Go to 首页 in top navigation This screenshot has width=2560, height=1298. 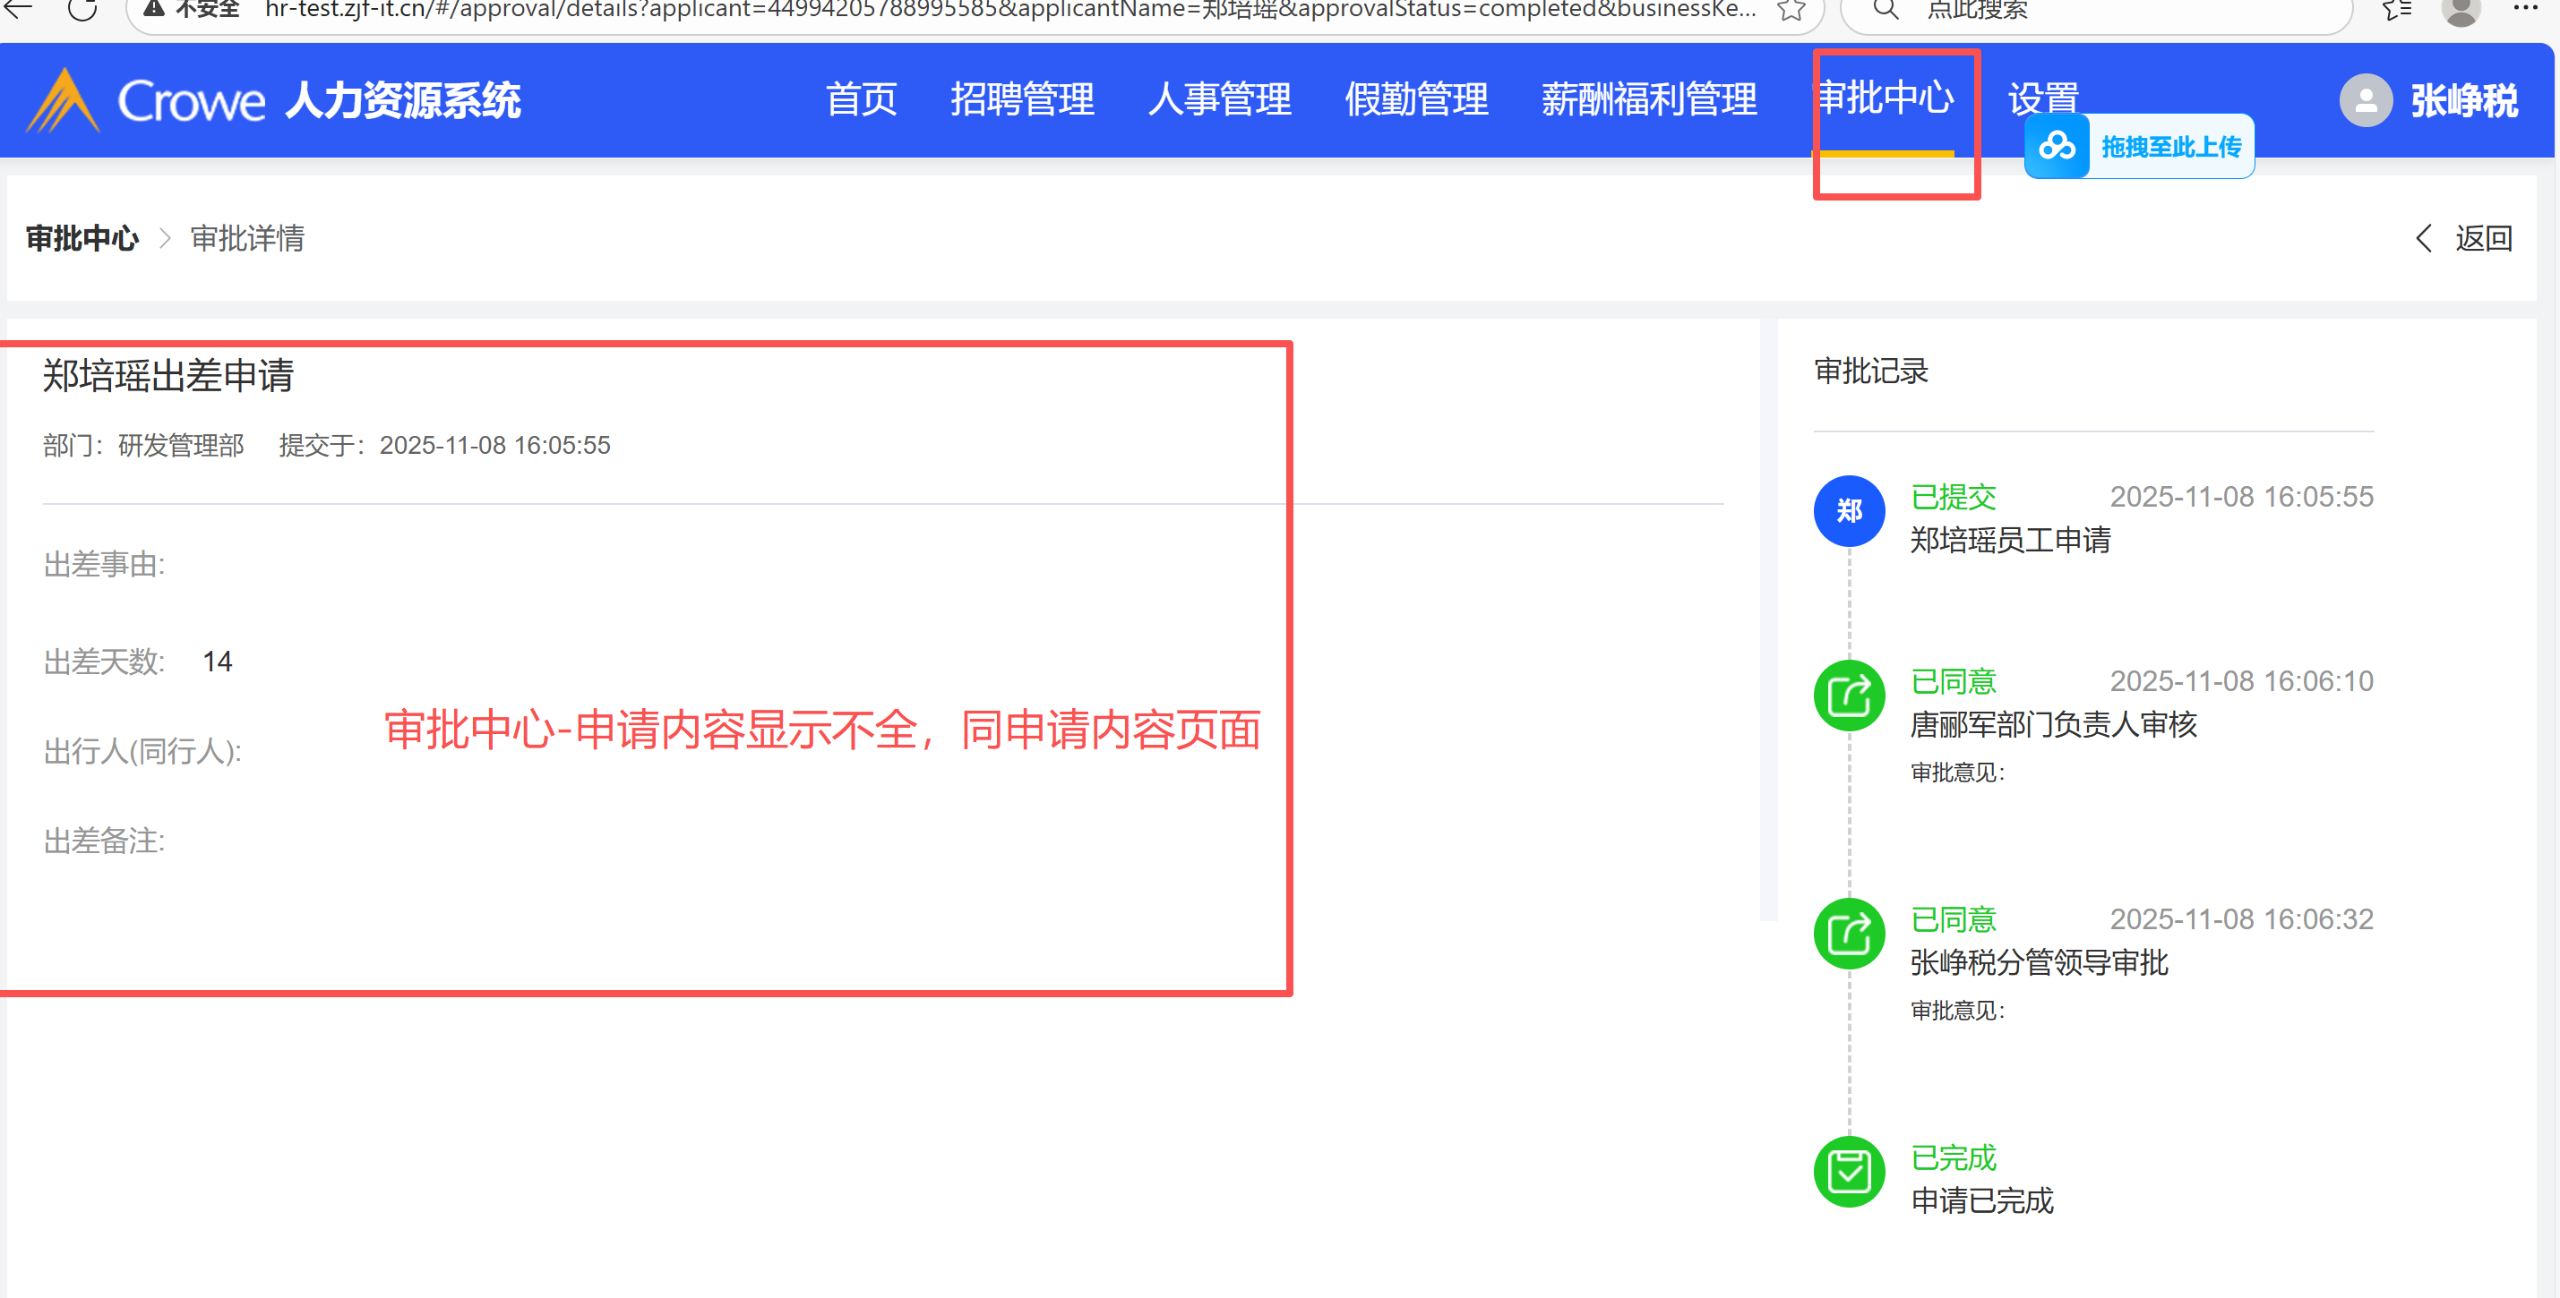click(x=861, y=100)
